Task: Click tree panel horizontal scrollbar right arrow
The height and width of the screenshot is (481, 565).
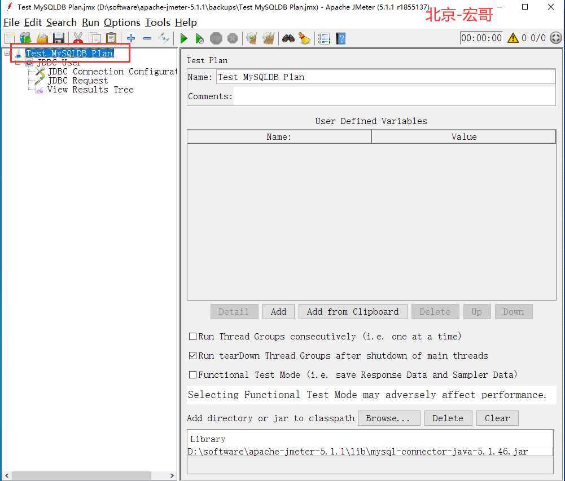Action: coord(172,475)
